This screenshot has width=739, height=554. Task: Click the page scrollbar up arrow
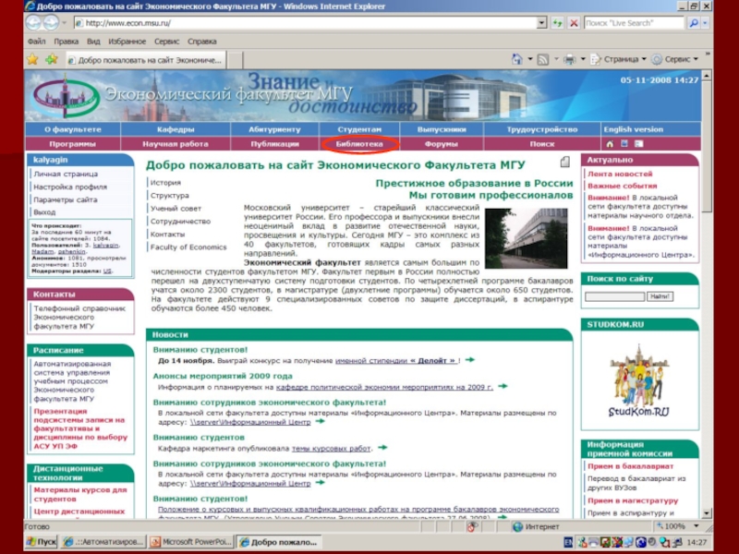tap(706, 76)
